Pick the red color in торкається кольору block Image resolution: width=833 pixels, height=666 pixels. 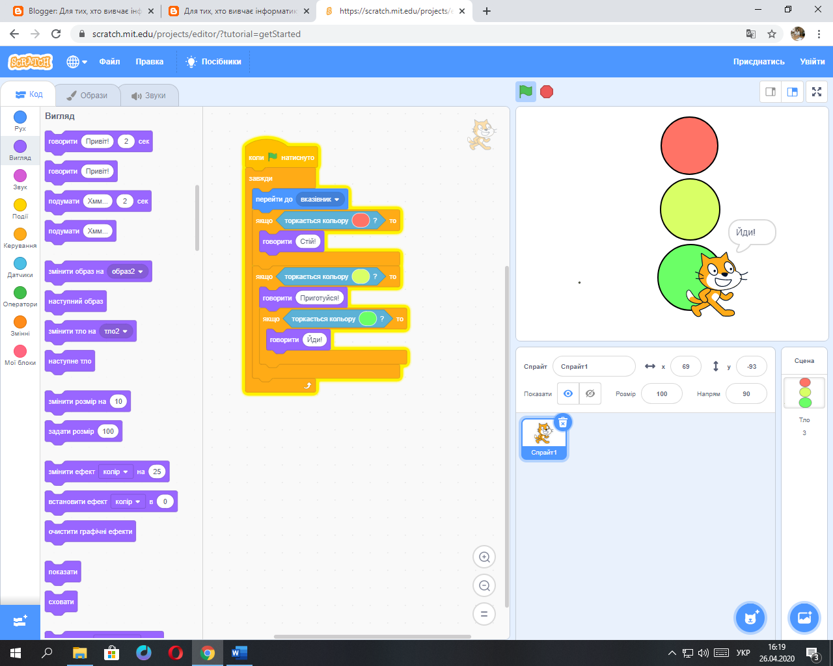tap(361, 220)
